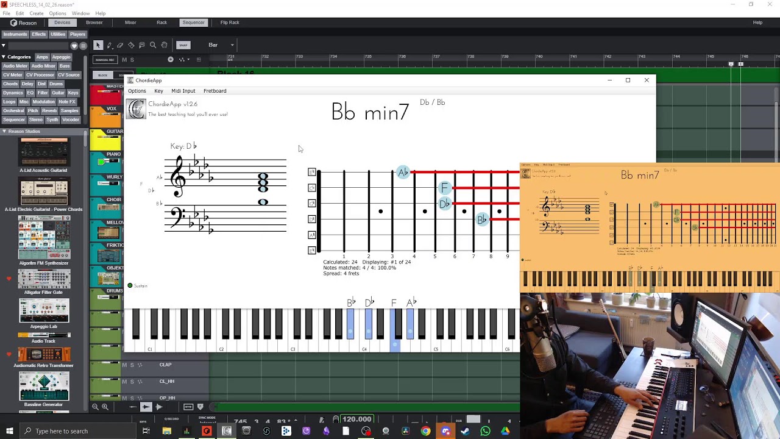
Task: Open browser list view options icon
Action: pos(83,46)
